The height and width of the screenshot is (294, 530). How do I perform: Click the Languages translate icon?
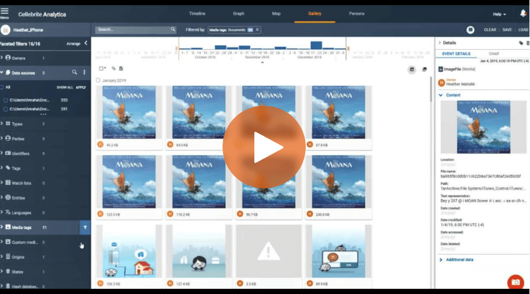[x=8, y=212]
